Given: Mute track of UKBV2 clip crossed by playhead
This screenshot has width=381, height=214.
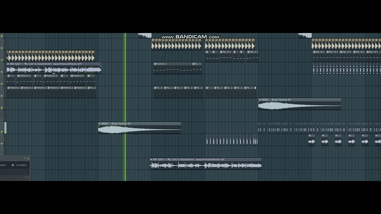Looking at the screenshot, I should (x=2, y=132).
